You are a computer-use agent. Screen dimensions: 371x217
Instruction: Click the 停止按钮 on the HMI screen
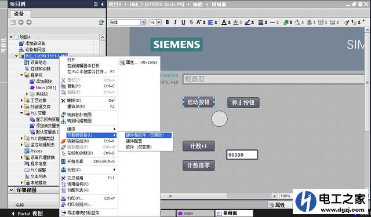(243, 102)
